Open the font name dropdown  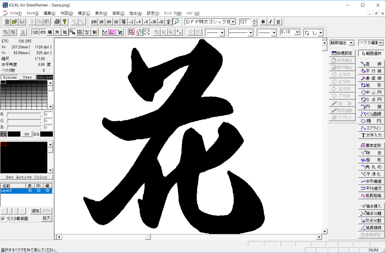(x=233, y=22)
